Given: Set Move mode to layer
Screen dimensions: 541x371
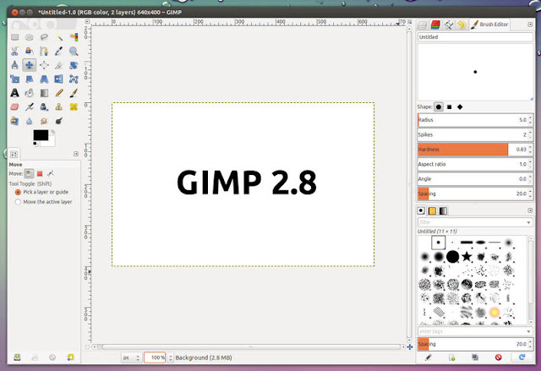Looking at the screenshot, I should coord(29,173).
